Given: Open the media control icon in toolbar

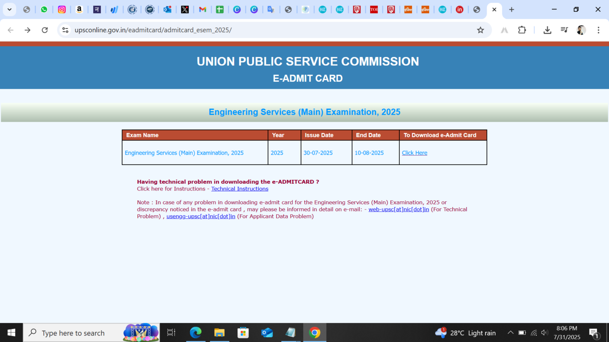Looking at the screenshot, I should point(564,30).
